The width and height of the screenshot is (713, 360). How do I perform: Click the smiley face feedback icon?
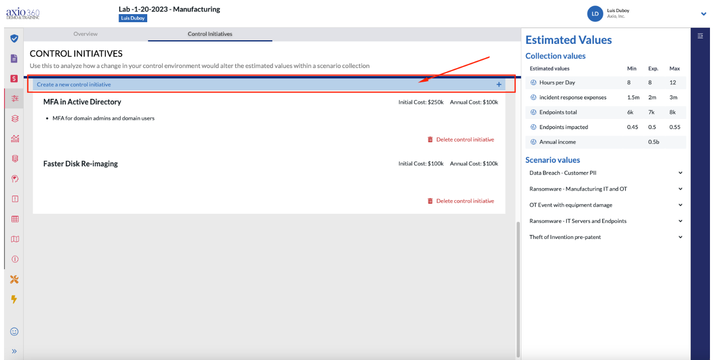pyautogui.click(x=15, y=331)
